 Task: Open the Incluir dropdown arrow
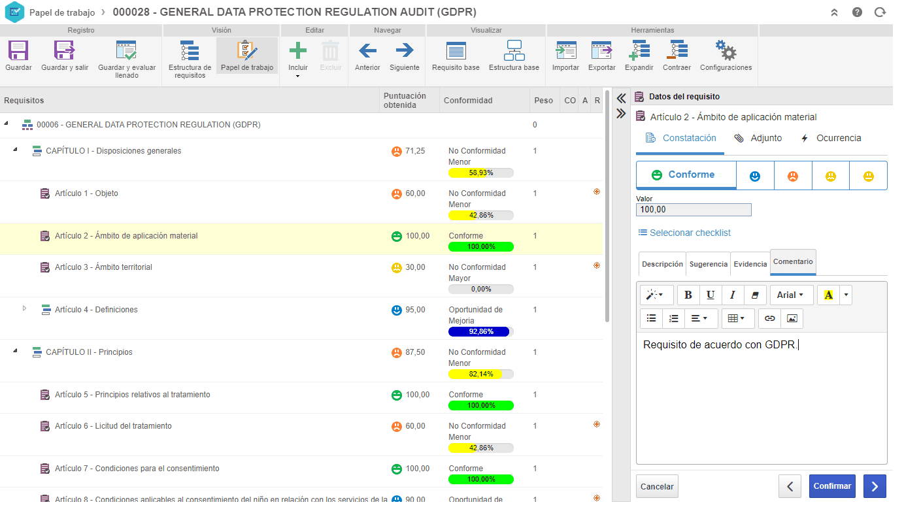298,76
